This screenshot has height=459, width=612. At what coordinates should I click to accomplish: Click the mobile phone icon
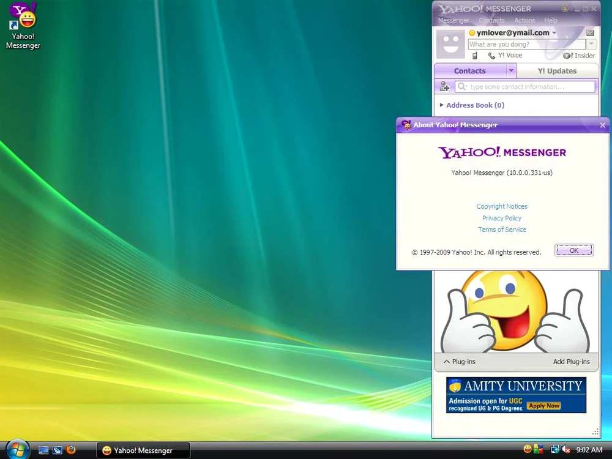475,56
